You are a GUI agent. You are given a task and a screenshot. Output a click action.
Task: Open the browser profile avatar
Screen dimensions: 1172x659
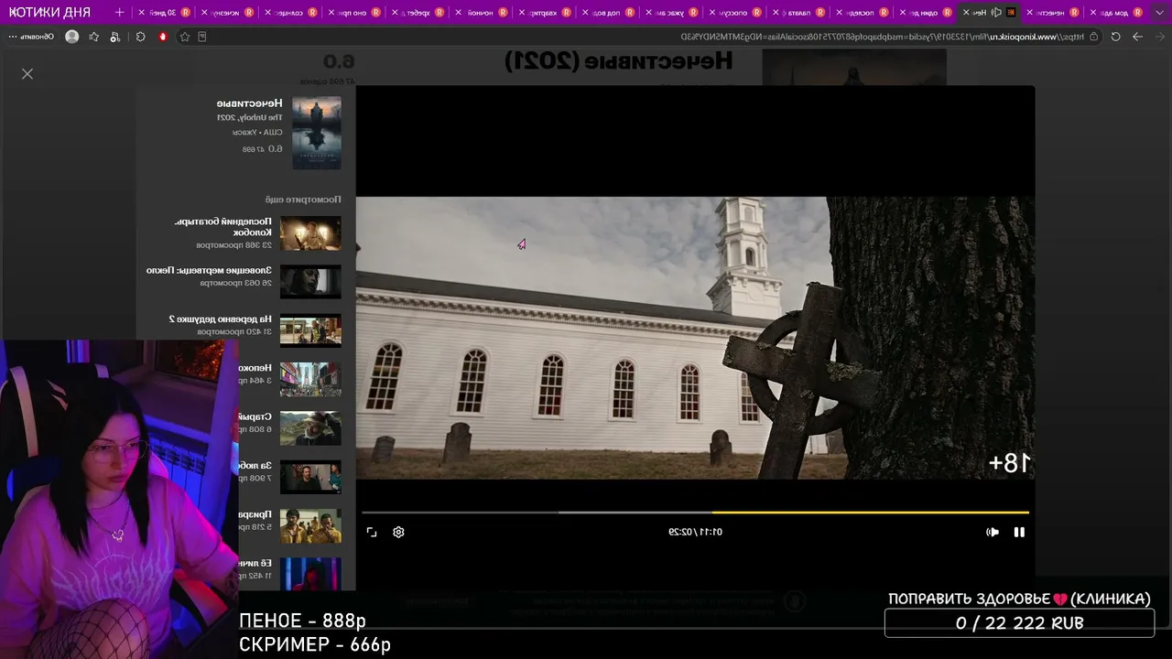[x=72, y=37]
